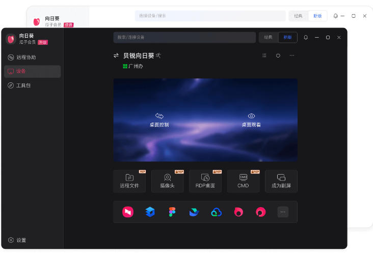
Task: Click 成为副屏 secondary screen button
Action: tap(281, 181)
